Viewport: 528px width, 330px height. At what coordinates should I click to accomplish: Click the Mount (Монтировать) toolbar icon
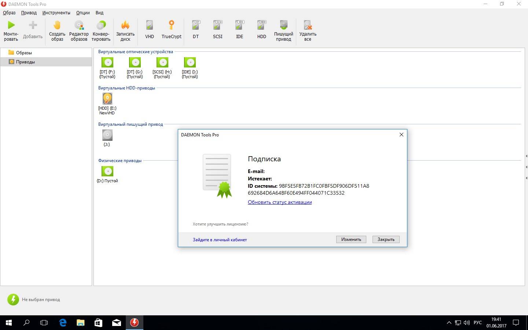11,25
